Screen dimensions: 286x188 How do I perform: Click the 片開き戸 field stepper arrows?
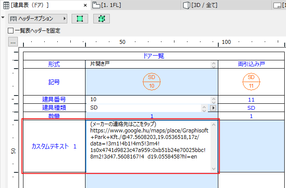tap(214, 64)
